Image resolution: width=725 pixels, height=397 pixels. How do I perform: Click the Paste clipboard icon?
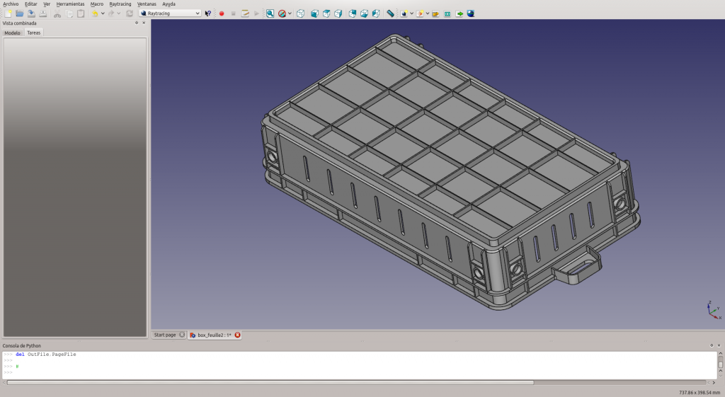(81, 13)
